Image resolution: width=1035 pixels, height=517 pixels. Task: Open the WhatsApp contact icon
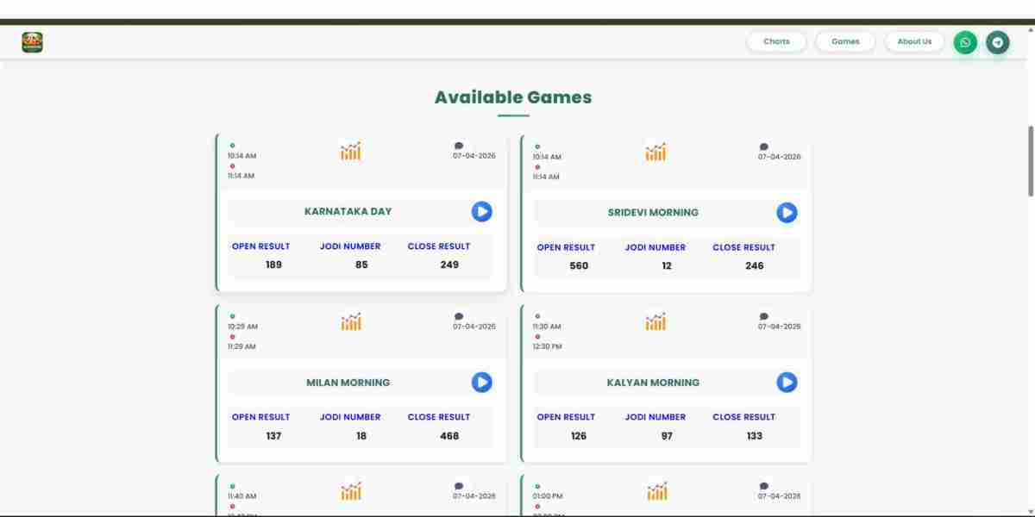tap(965, 42)
